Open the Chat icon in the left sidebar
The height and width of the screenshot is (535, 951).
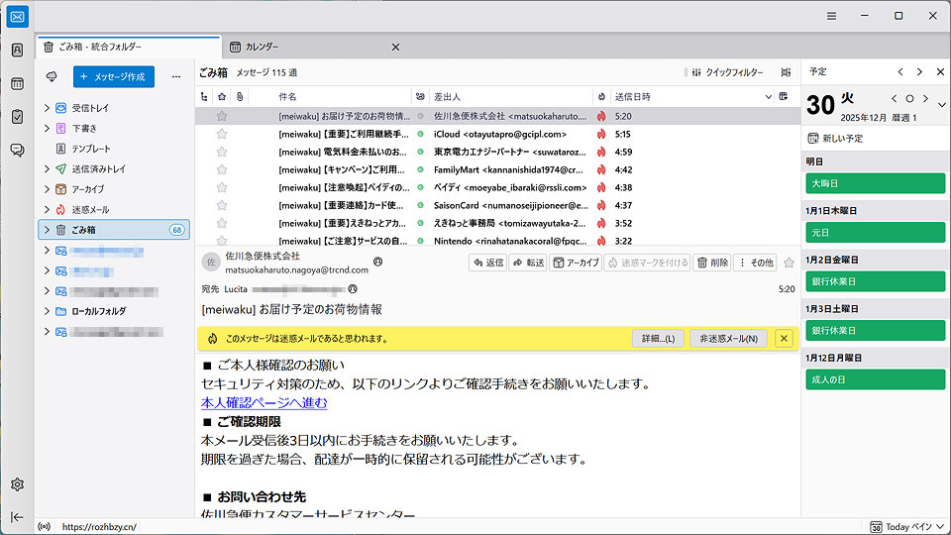coord(17,151)
